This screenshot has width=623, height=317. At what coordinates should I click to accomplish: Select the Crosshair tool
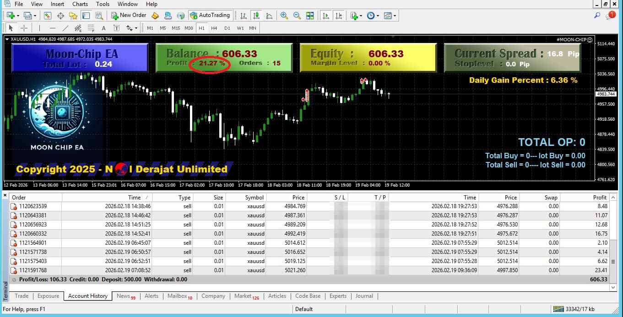[x=23, y=28]
